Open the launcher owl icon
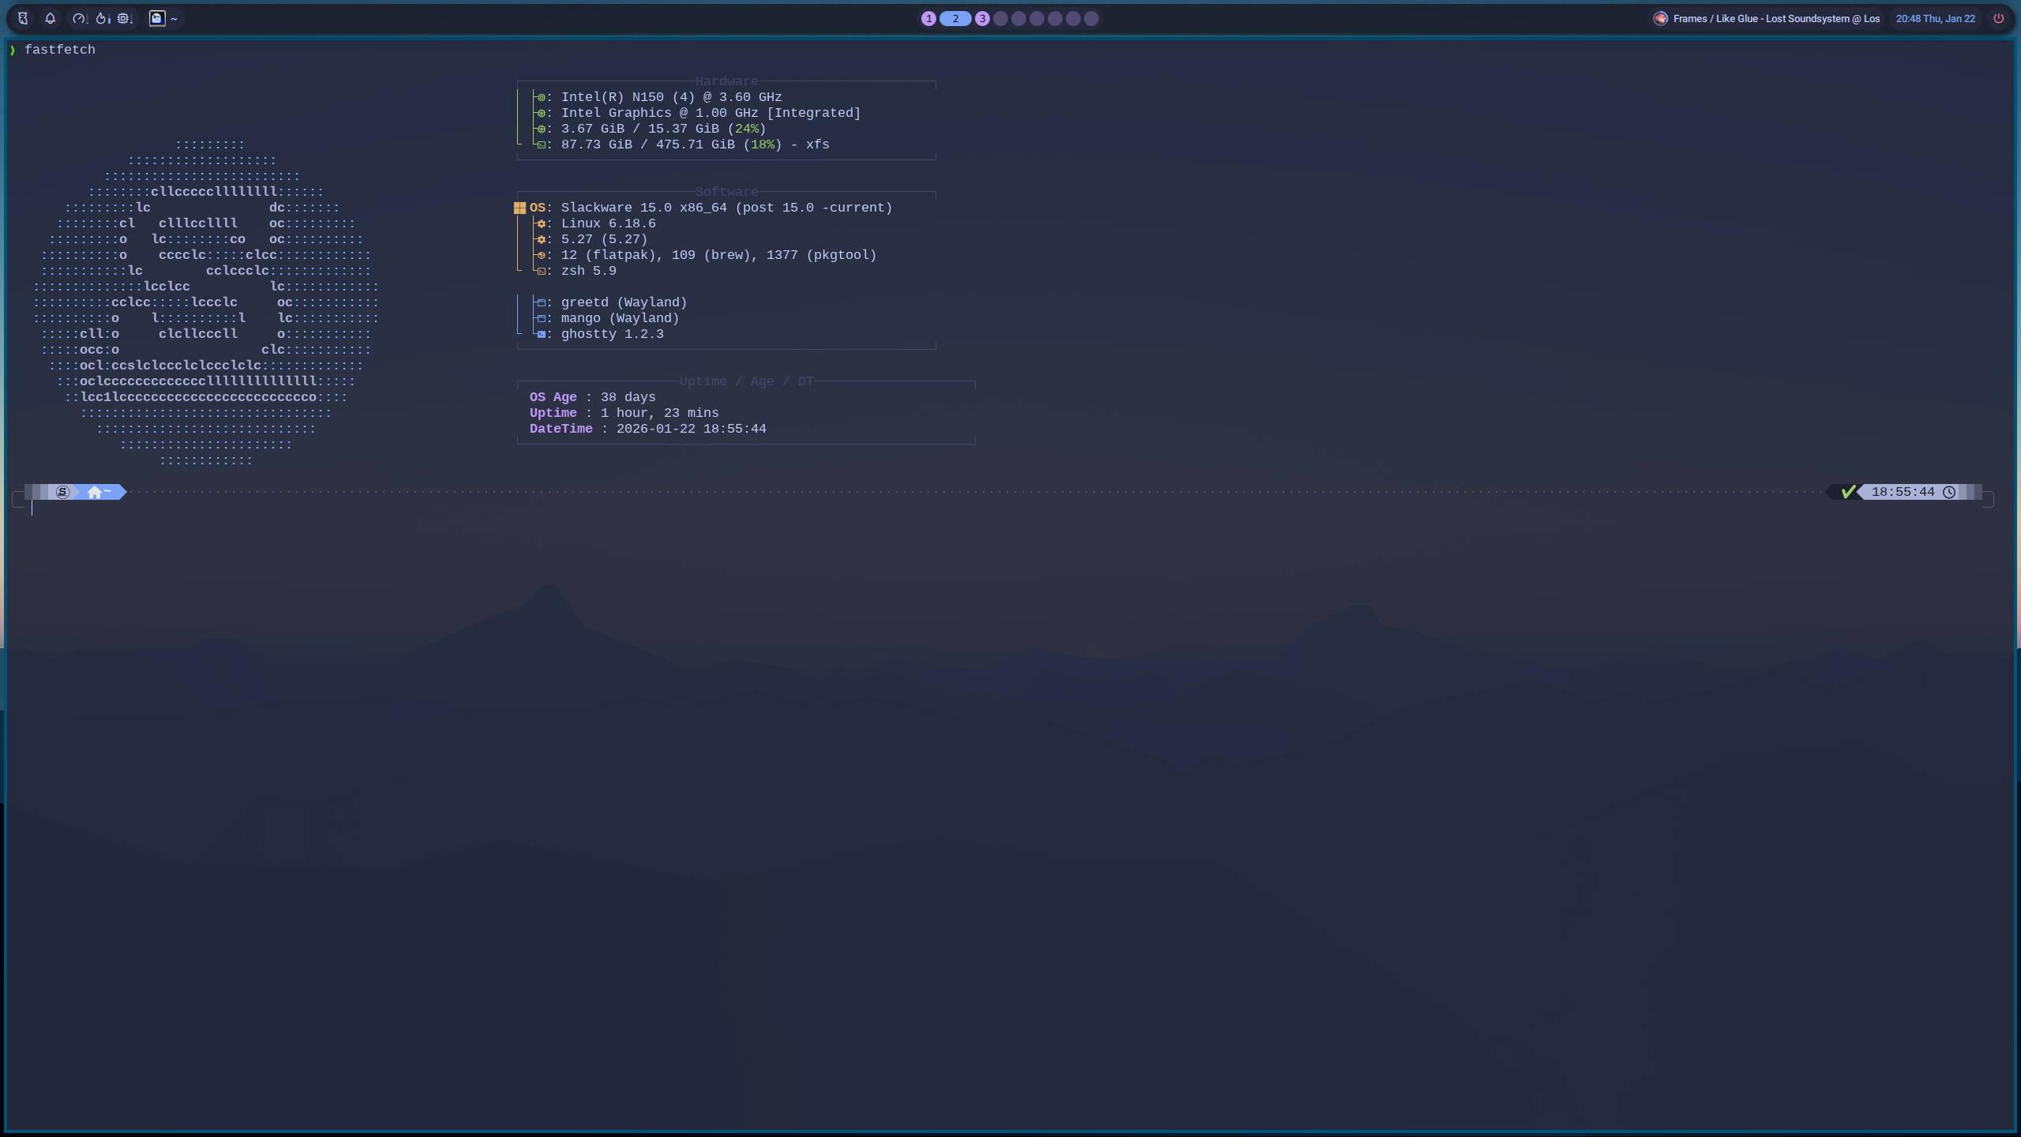2021x1137 pixels. pos(23,18)
